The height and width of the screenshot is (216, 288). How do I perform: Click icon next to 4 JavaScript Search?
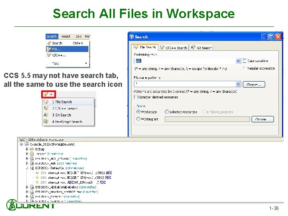(x=46, y=122)
